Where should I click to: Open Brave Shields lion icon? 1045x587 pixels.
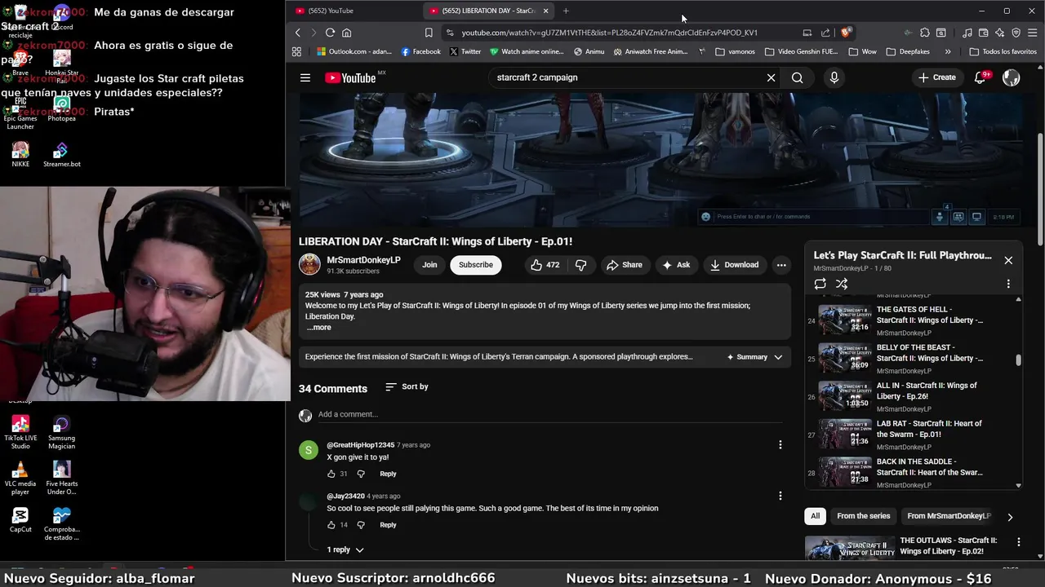point(846,33)
